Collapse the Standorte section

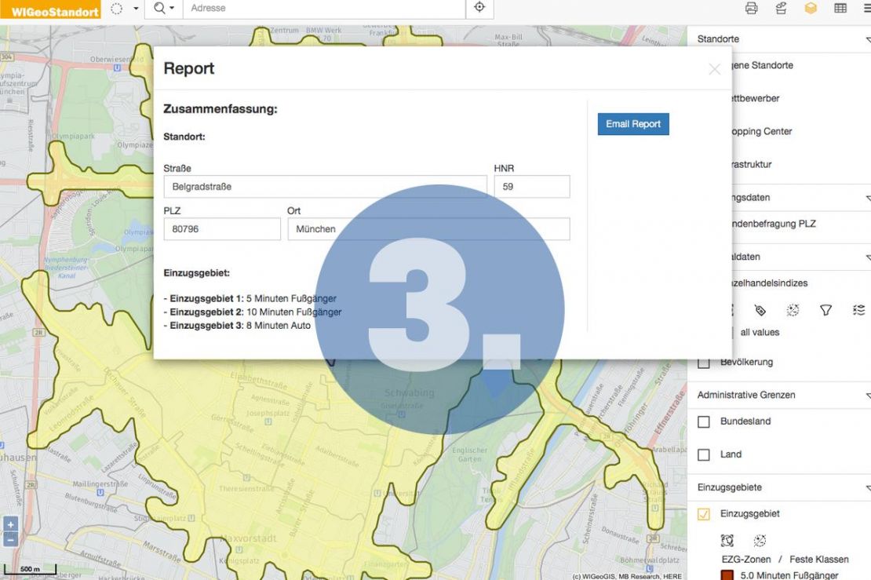tap(868, 39)
